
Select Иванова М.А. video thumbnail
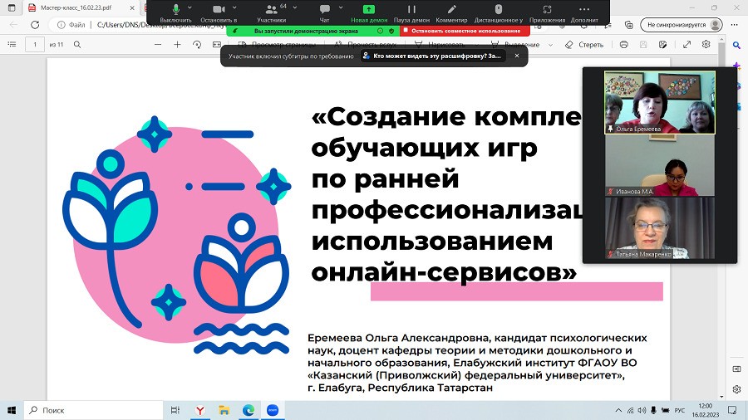click(x=660, y=165)
